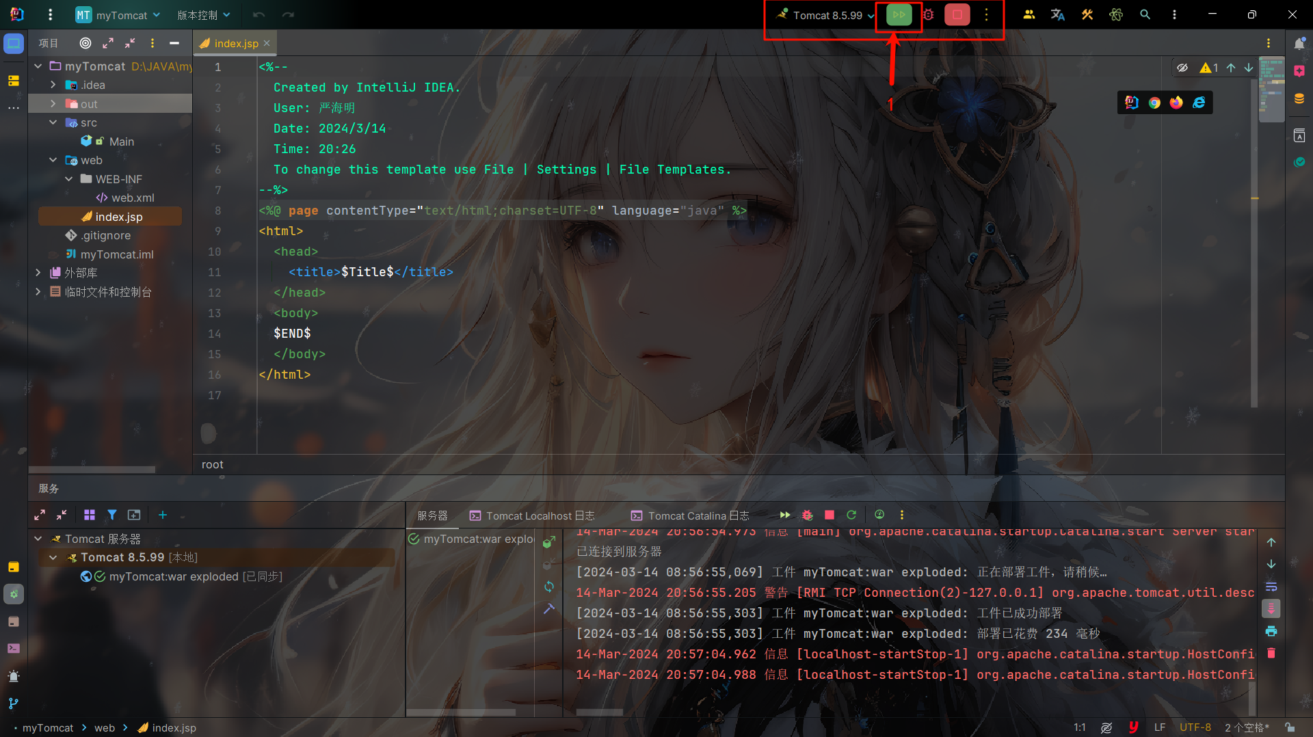Open the main hamburger menu

[x=50, y=14]
